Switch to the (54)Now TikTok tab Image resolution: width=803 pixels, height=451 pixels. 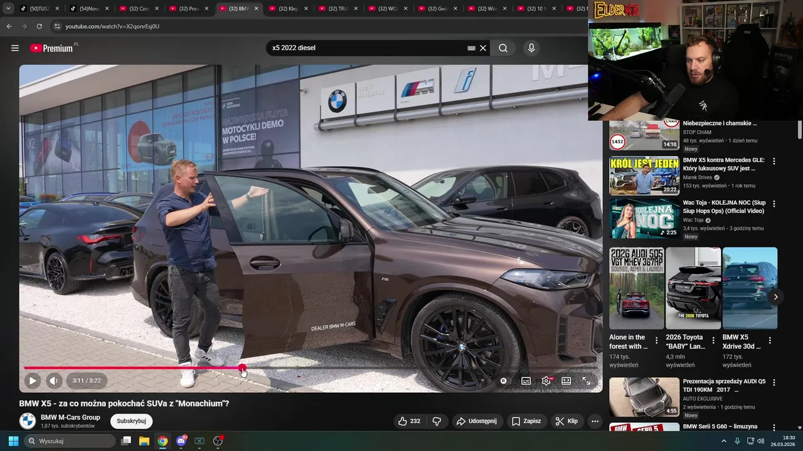[89, 9]
